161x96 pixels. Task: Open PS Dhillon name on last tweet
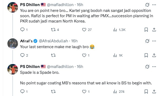tap(30, 67)
